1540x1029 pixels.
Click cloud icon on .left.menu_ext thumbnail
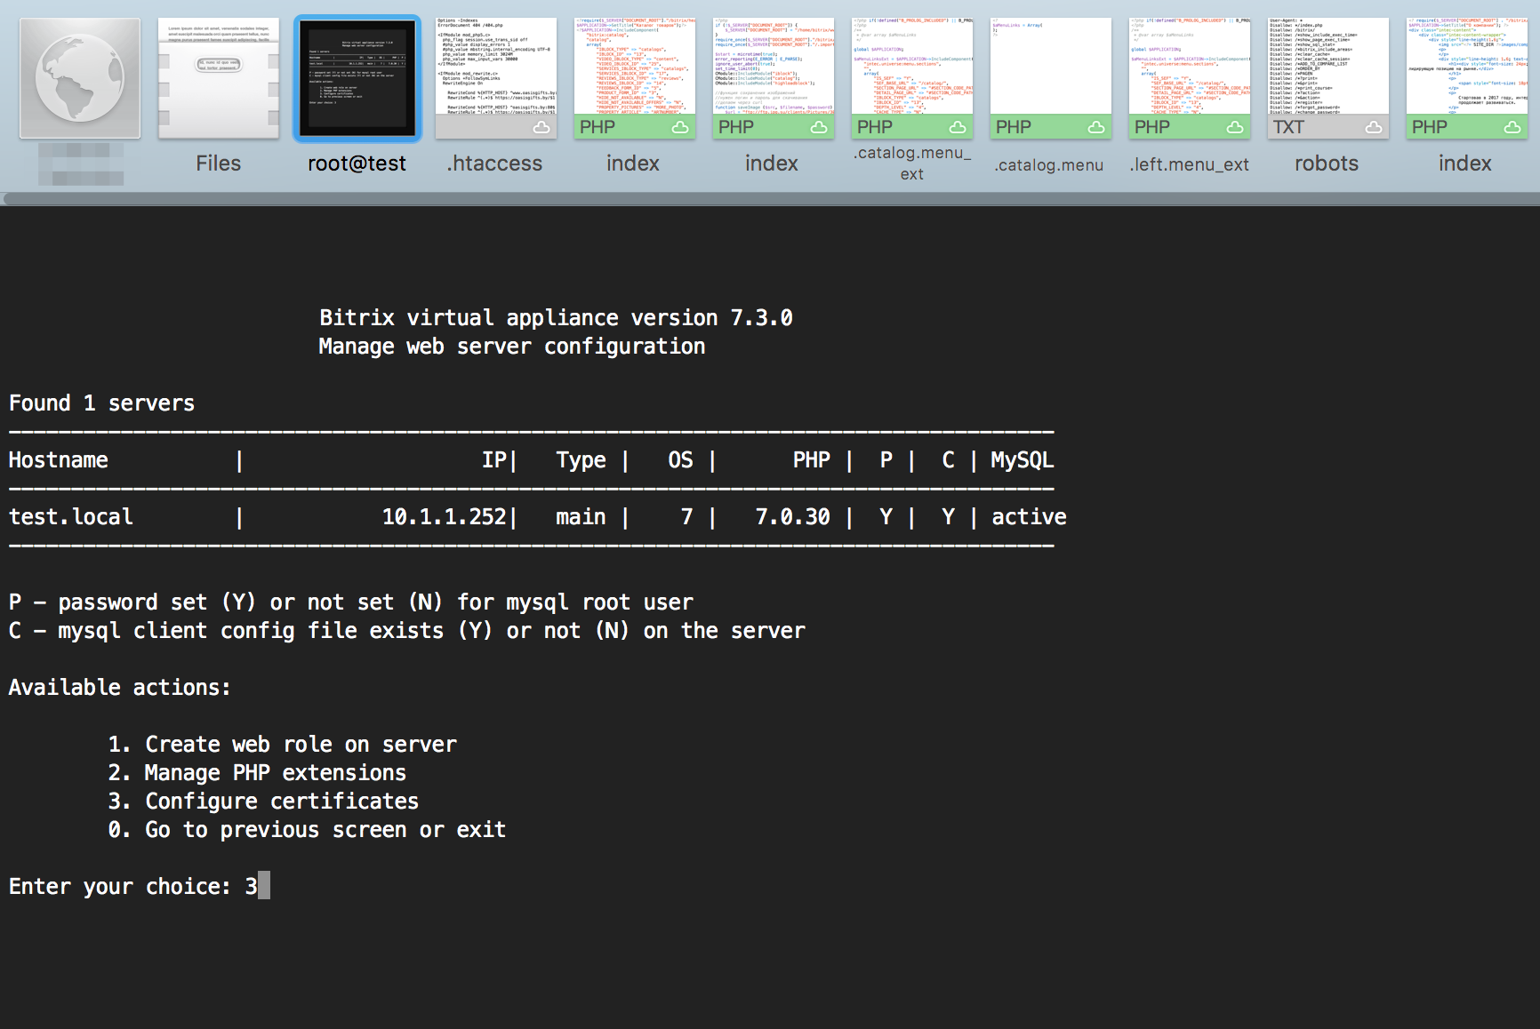[x=1234, y=128]
